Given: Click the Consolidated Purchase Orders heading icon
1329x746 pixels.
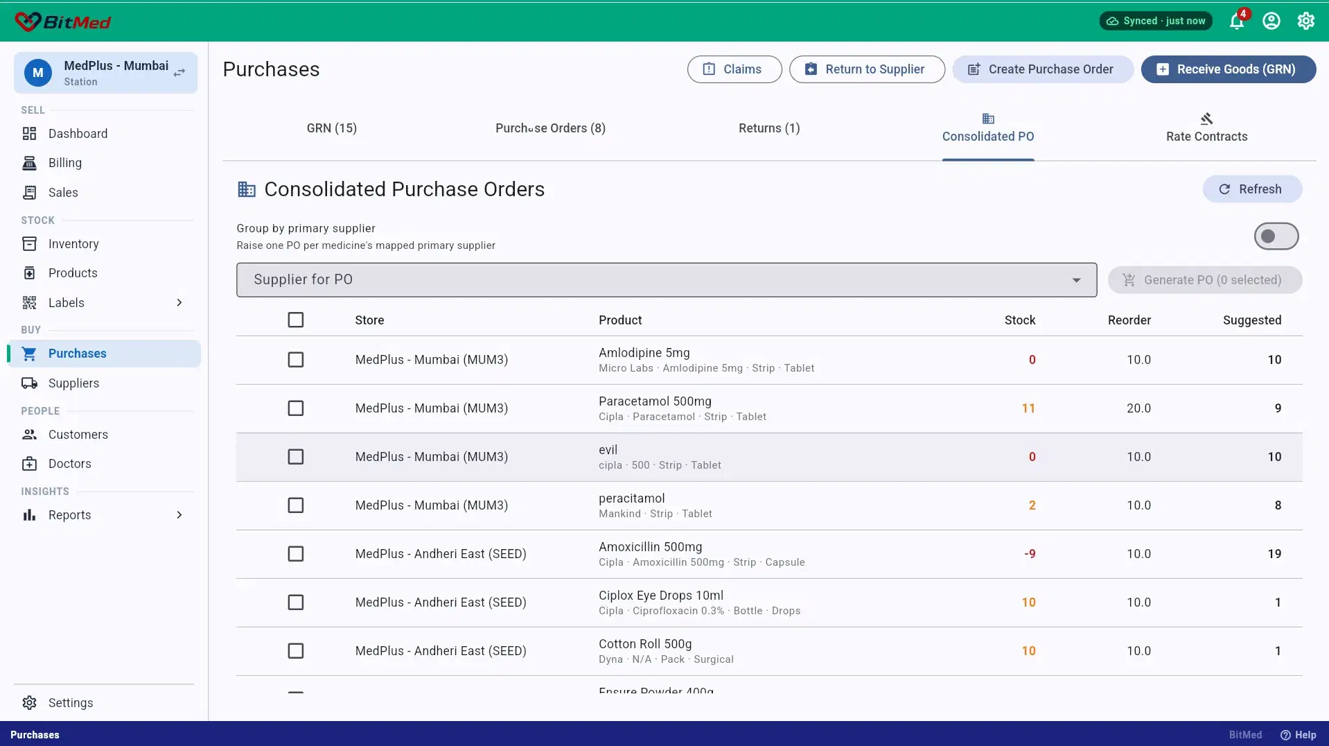Looking at the screenshot, I should [247, 189].
